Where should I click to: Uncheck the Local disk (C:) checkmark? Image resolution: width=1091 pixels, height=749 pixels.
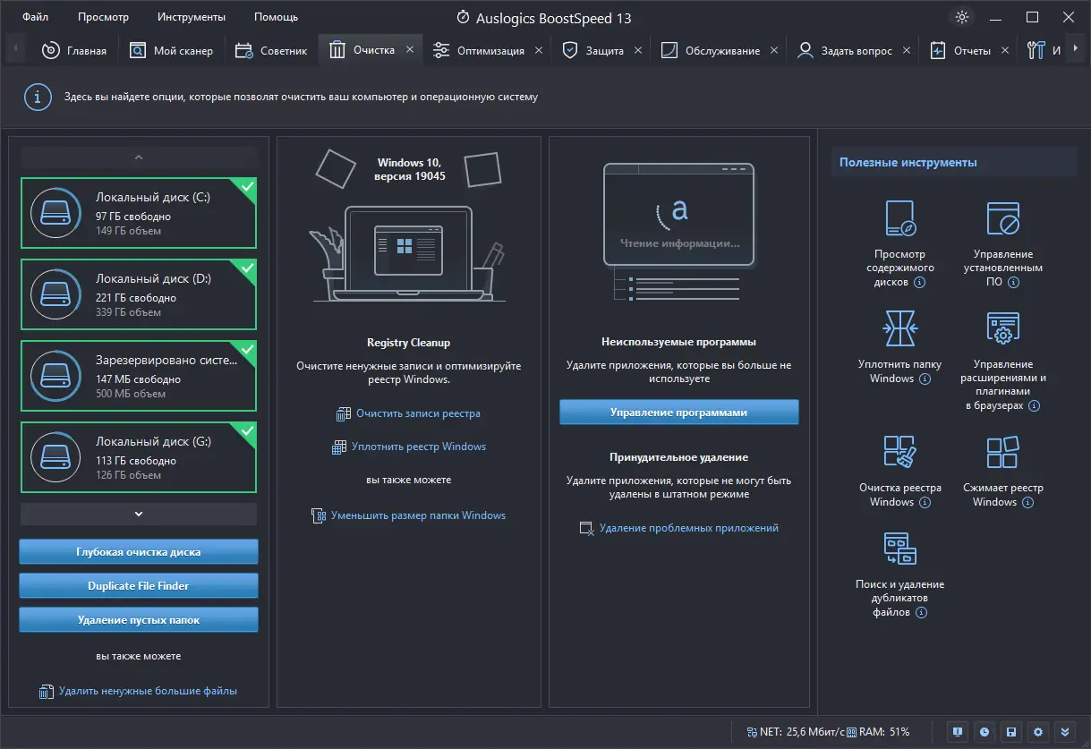[x=247, y=187]
